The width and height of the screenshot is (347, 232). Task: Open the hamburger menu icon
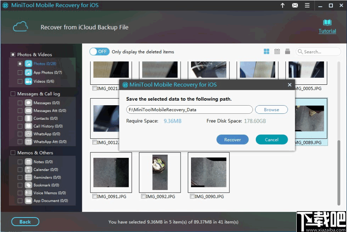[x=307, y=5]
